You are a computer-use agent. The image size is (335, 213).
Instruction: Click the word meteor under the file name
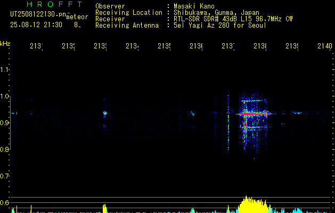(x=77, y=17)
